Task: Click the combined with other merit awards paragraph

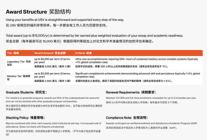Action: [x=54, y=125]
